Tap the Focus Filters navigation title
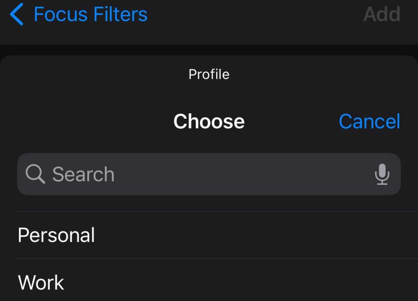418x301 pixels. pyautogui.click(x=91, y=15)
